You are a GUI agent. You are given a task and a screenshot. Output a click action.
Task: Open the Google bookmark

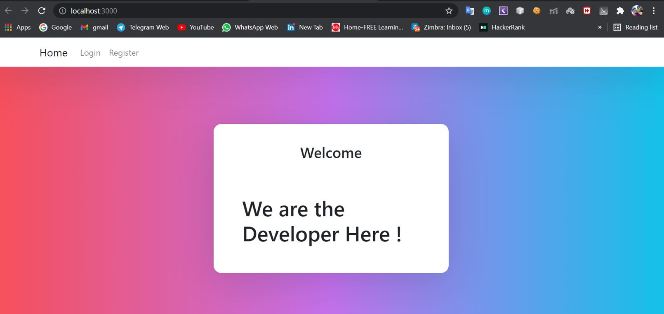click(x=56, y=27)
